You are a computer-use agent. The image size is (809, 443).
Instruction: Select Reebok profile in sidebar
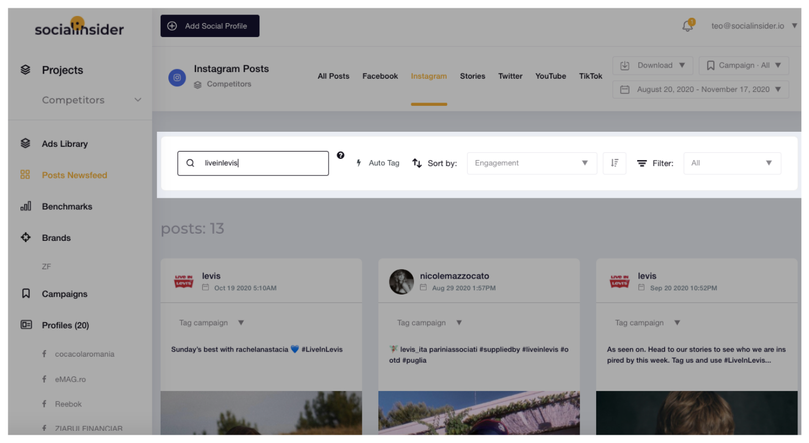tap(68, 404)
